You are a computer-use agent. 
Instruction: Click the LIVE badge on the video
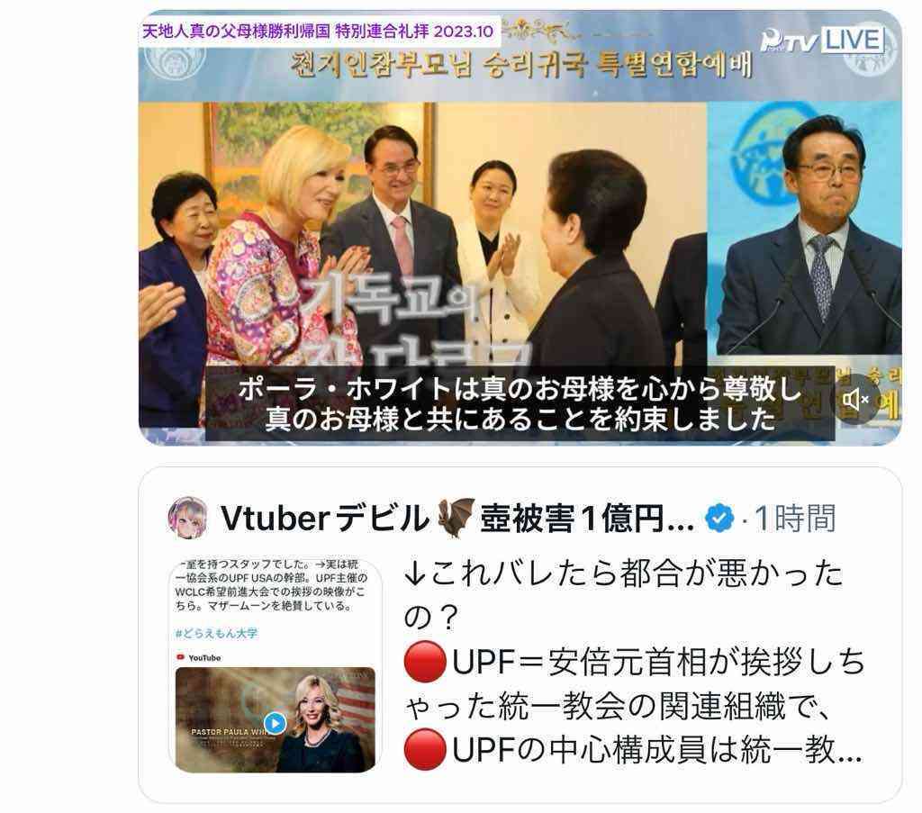(x=852, y=40)
